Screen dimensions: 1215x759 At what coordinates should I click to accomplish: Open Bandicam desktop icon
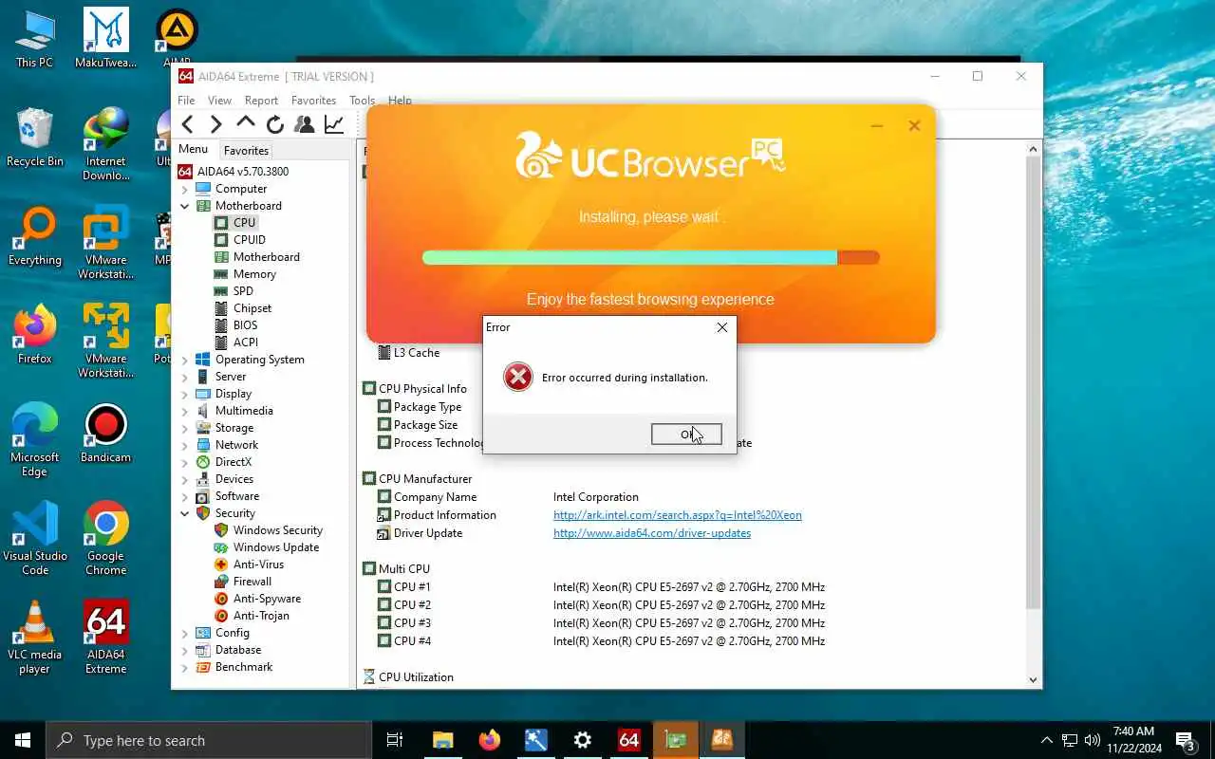pyautogui.click(x=105, y=435)
